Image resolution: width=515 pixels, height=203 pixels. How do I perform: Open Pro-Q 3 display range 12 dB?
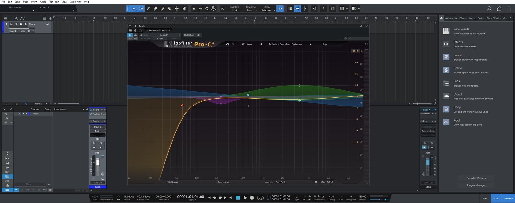pyautogui.click(x=355, y=51)
